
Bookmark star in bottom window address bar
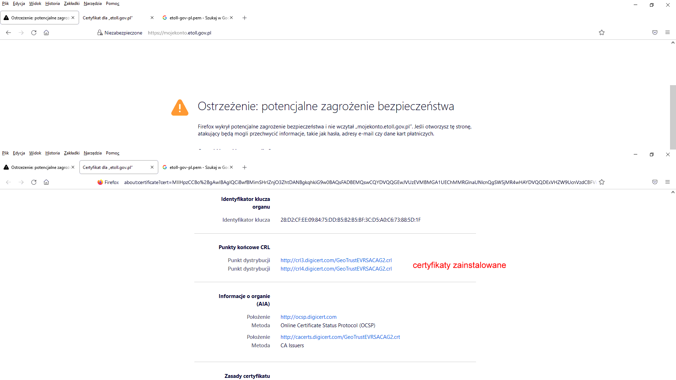pos(602,182)
